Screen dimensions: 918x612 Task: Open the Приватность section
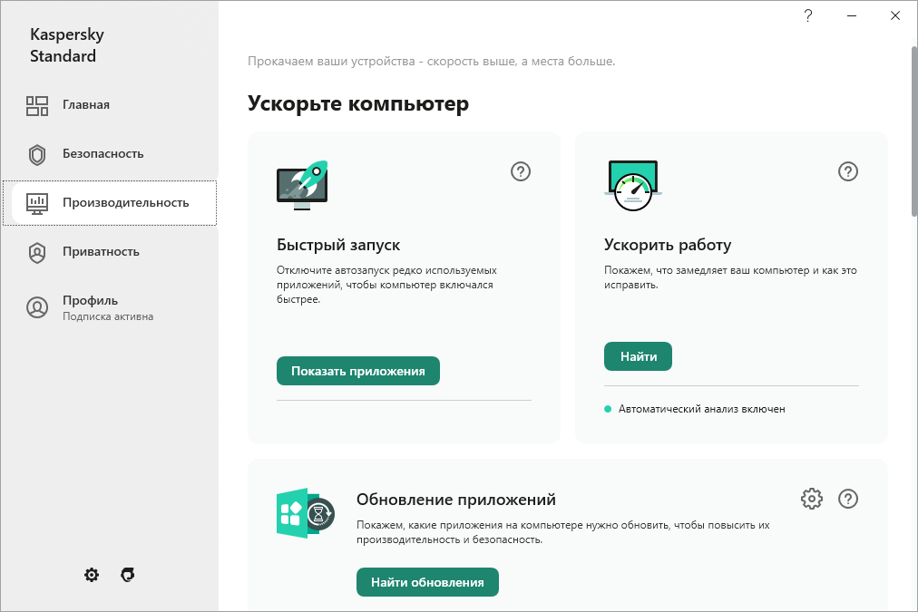[101, 251]
